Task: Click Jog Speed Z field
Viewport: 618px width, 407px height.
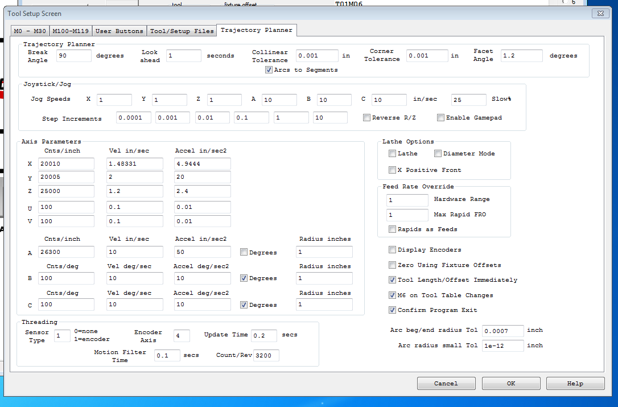Action: click(224, 100)
